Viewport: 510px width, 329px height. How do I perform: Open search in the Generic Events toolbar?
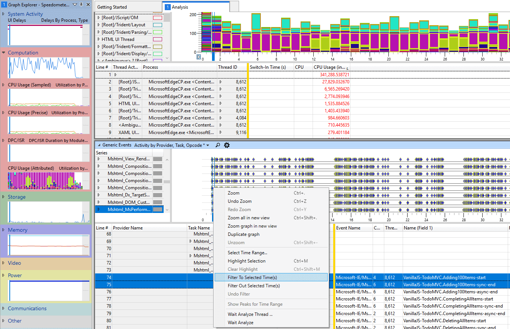(x=217, y=145)
